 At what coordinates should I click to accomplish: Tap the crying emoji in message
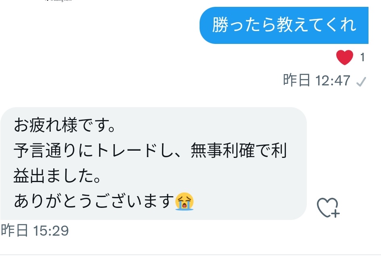coord(184,201)
